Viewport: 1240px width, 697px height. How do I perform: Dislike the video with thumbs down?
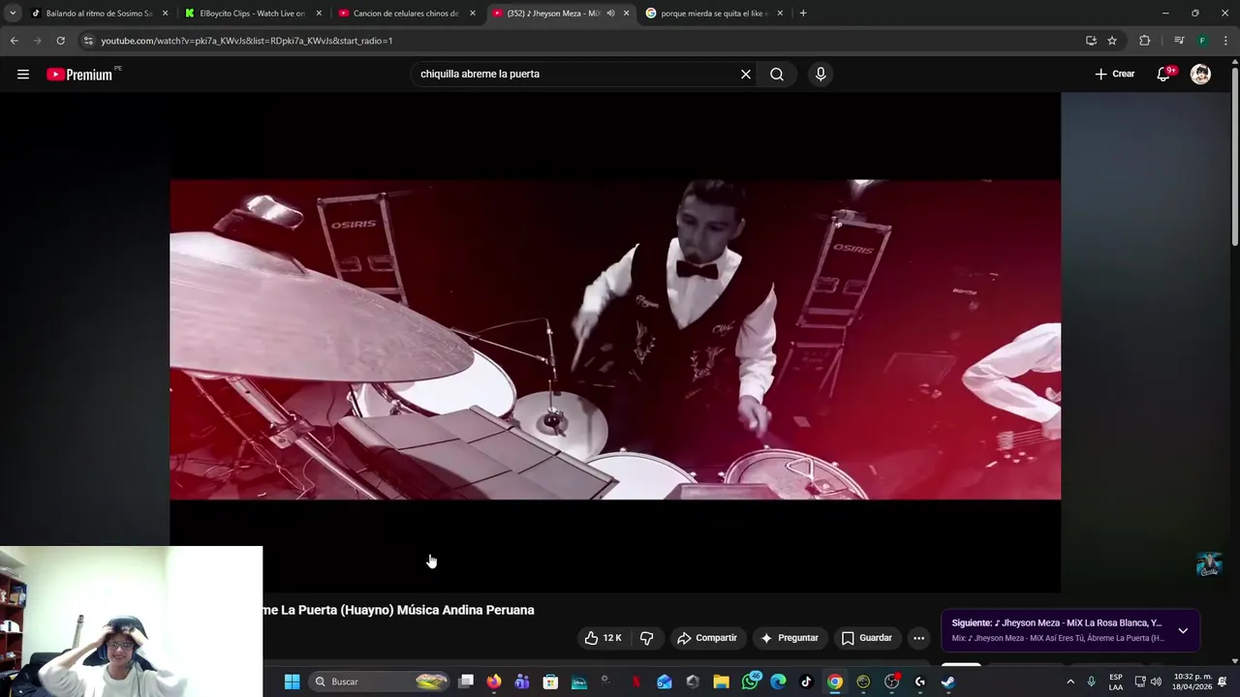[x=646, y=638]
